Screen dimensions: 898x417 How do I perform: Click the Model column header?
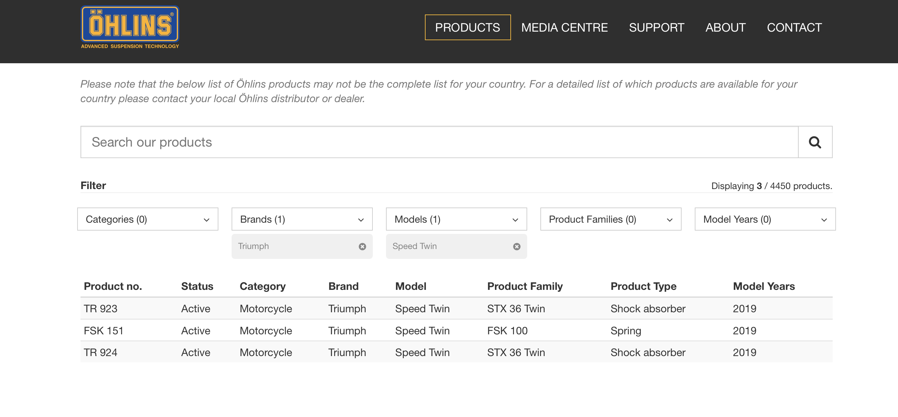pyautogui.click(x=411, y=286)
